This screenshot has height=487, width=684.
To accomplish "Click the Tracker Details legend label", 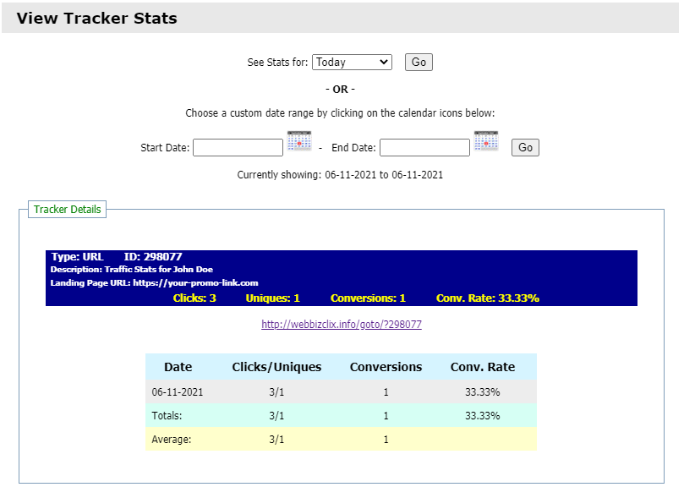I will click(67, 210).
